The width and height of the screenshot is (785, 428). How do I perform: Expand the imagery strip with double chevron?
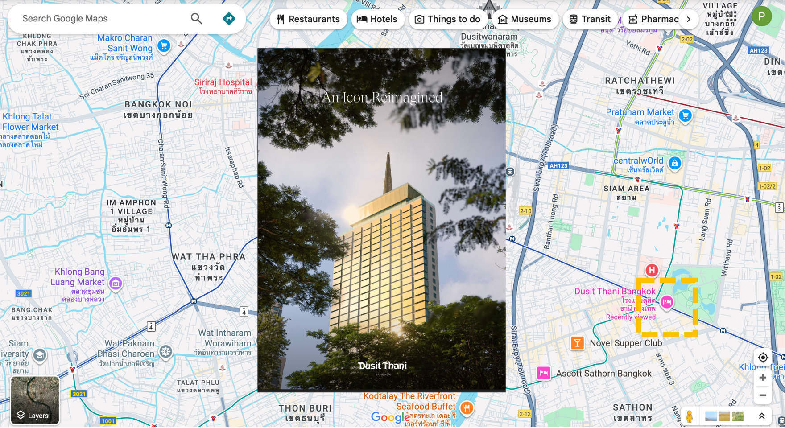click(x=762, y=416)
